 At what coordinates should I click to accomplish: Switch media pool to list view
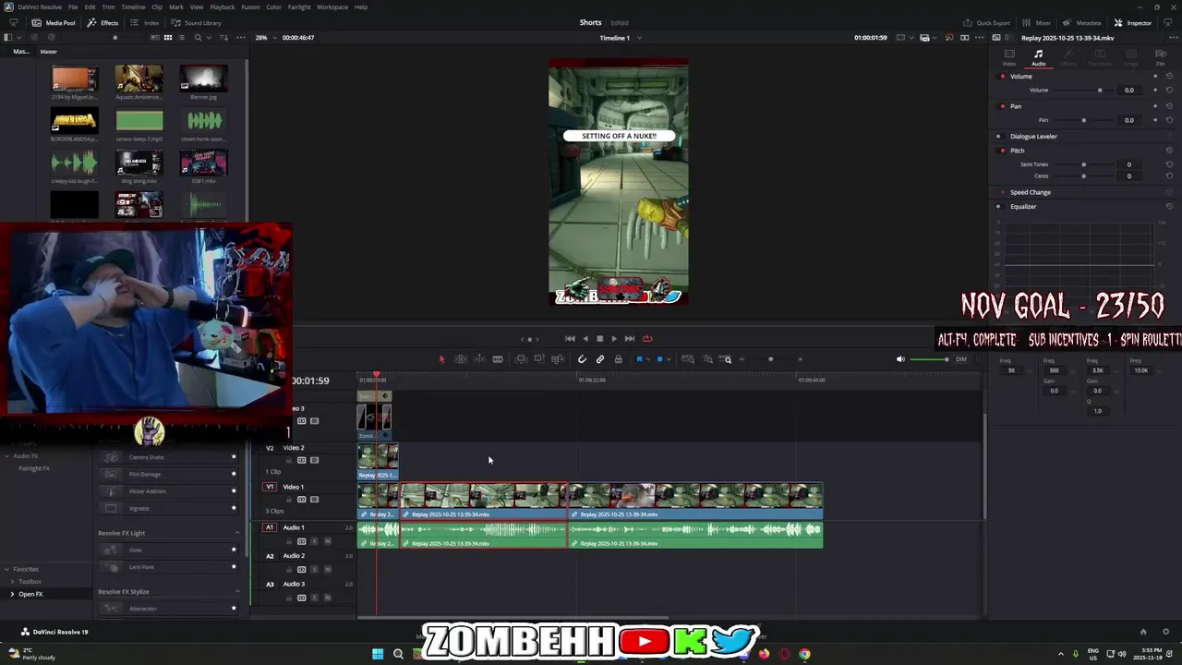[x=182, y=38]
